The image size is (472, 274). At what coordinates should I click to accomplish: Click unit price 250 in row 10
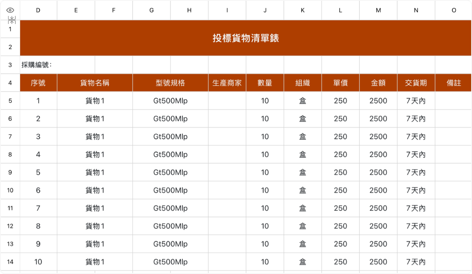coord(340,190)
